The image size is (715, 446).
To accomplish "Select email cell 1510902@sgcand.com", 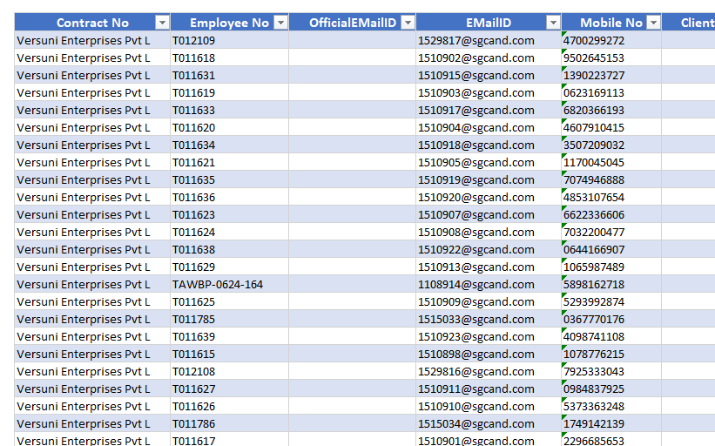I will point(489,57).
